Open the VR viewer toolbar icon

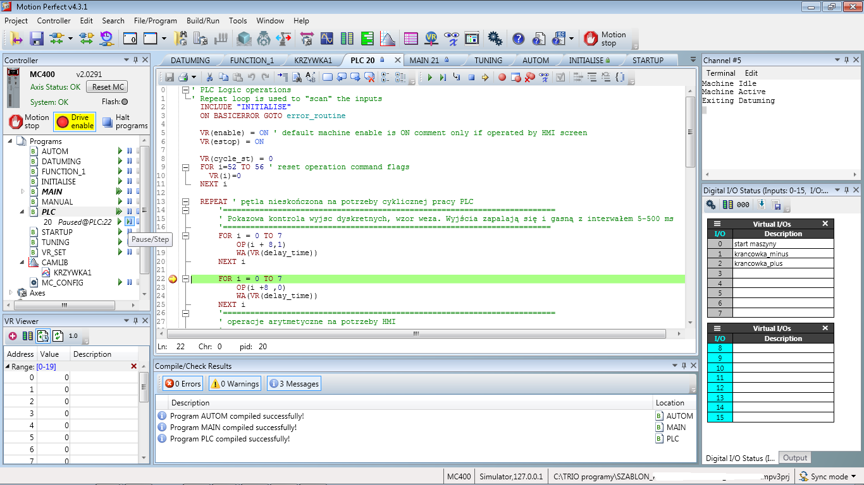[431, 39]
